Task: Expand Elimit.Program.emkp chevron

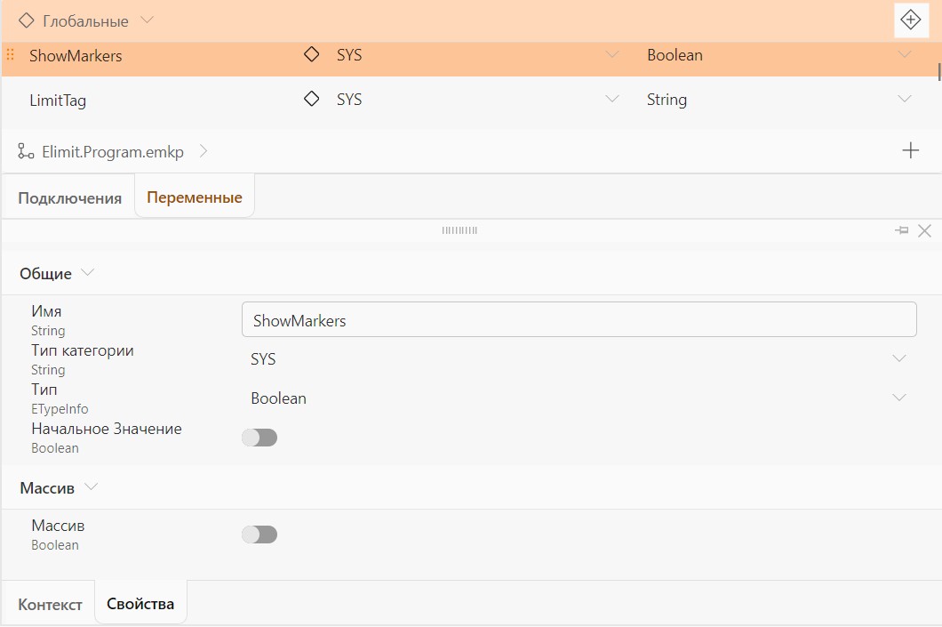Action: (203, 151)
